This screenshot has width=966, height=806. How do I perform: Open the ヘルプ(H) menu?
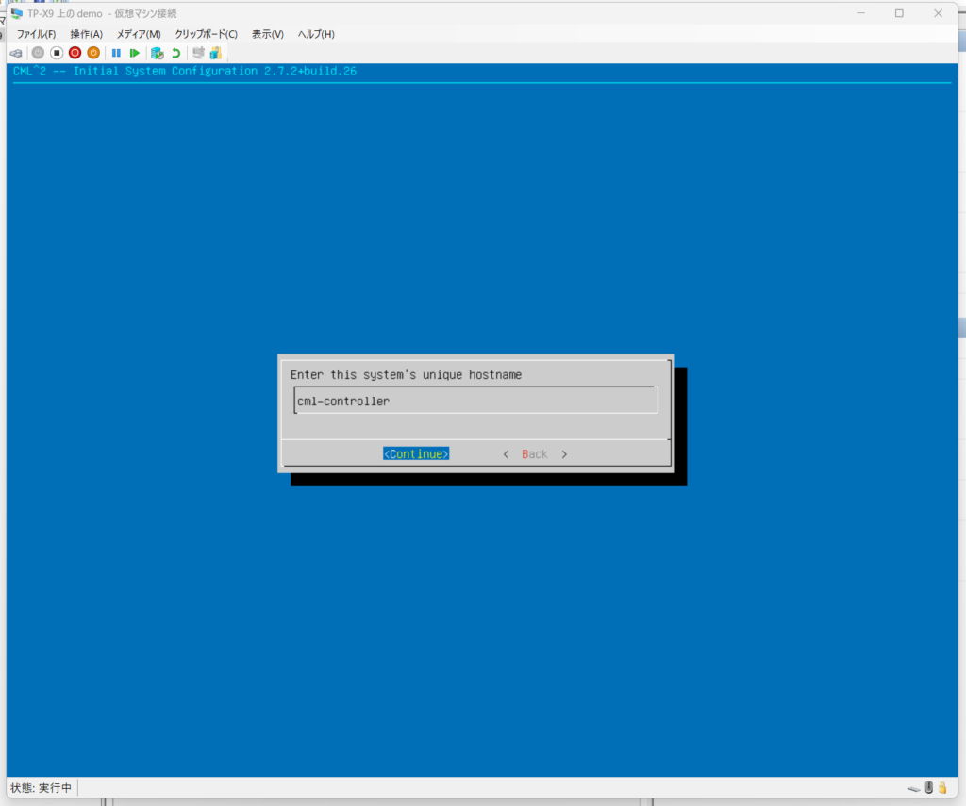click(x=316, y=34)
